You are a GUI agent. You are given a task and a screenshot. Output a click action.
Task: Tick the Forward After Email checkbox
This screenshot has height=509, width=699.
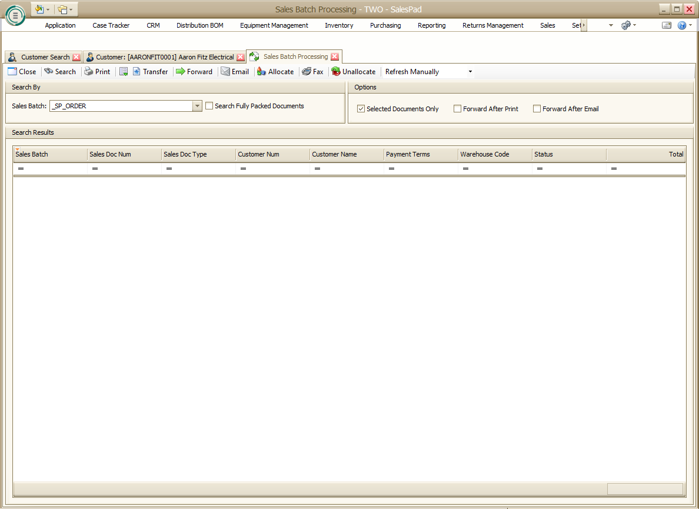coord(537,109)
